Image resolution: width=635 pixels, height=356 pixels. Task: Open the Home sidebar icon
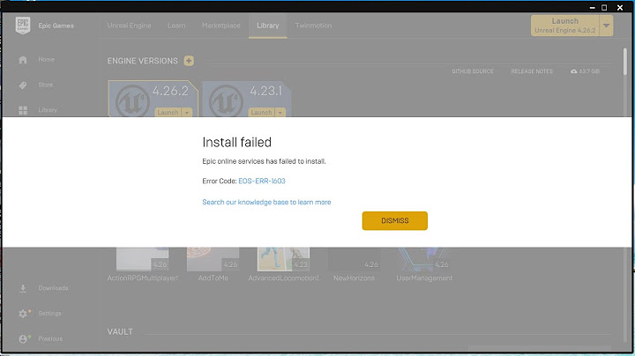[23, 60]
